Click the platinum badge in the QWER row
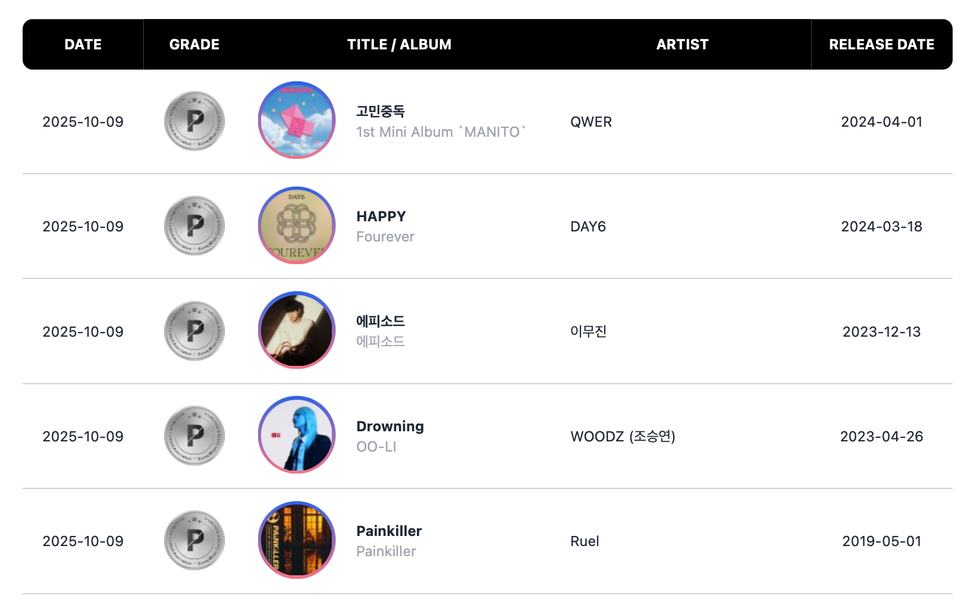Viewport: 980px width, 602px height. [194, 121]
